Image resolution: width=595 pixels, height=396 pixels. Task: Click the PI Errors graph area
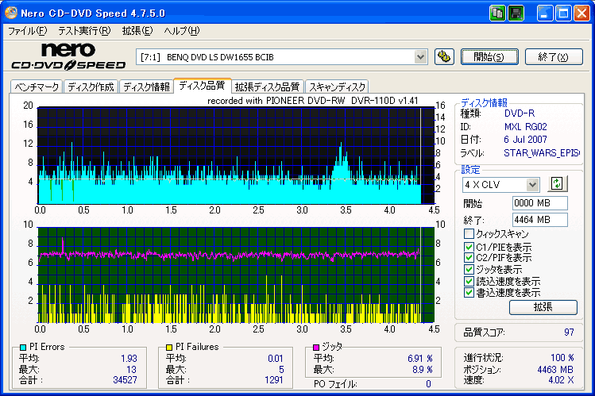click(x=236, y=156)
